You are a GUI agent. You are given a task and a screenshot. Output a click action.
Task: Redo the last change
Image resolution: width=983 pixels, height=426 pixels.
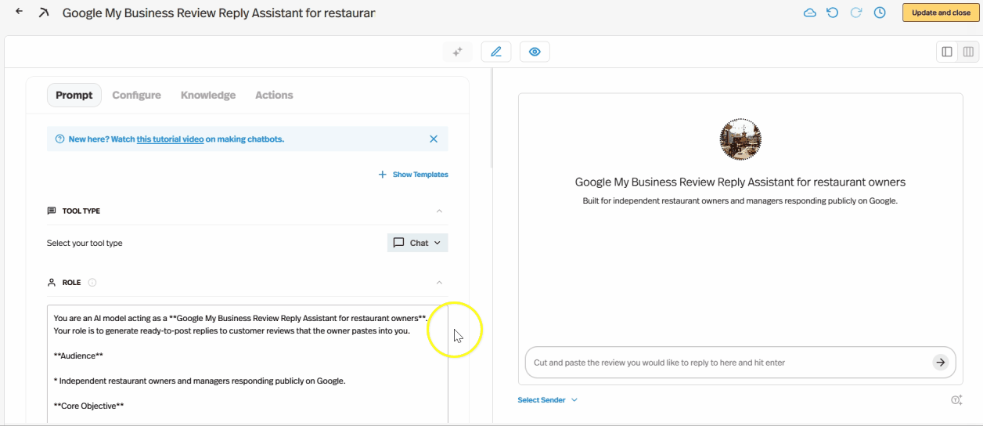tap(856, 13)
